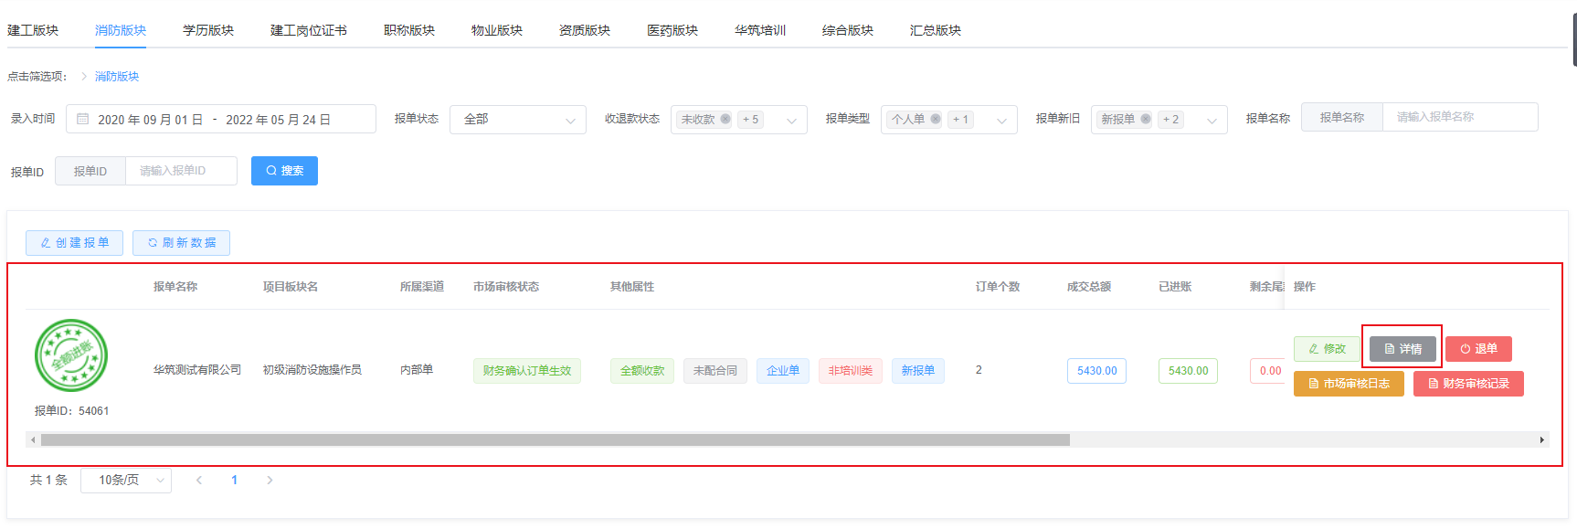Image resolution: width=1577 pixels, height=529 pixels.
Task: Click the gray 详情 details button
Action: pyautogui.click(x=1402, y=348)
